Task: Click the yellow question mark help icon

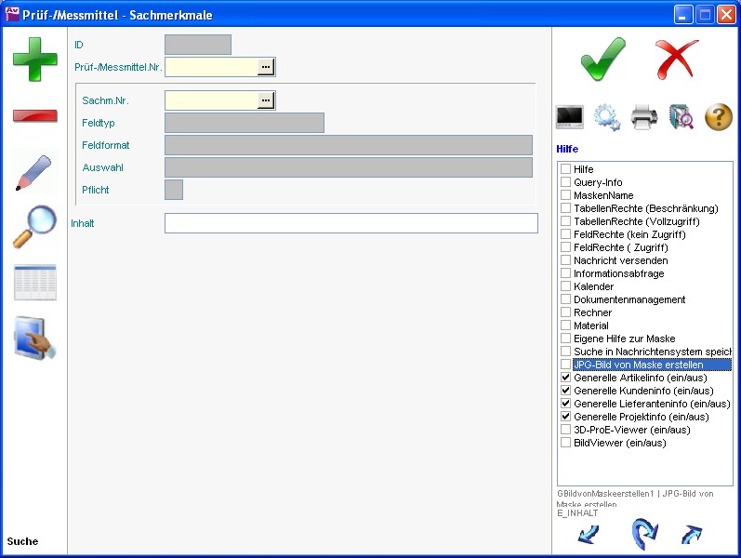Action: pyautogui.click(x=719, y=117)
